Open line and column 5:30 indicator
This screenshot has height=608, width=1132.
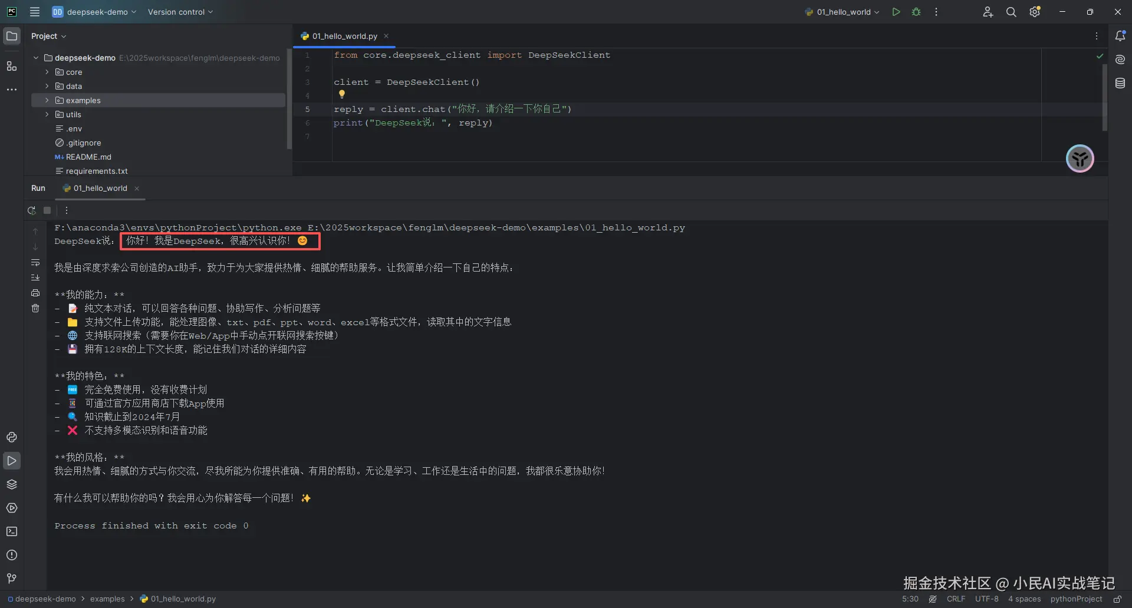coord(910,599)
